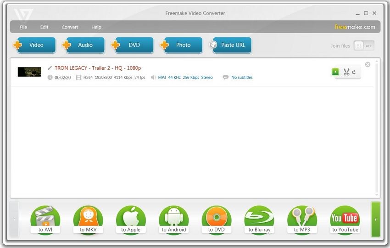Show more formats with green right arrow

[376, 220]
